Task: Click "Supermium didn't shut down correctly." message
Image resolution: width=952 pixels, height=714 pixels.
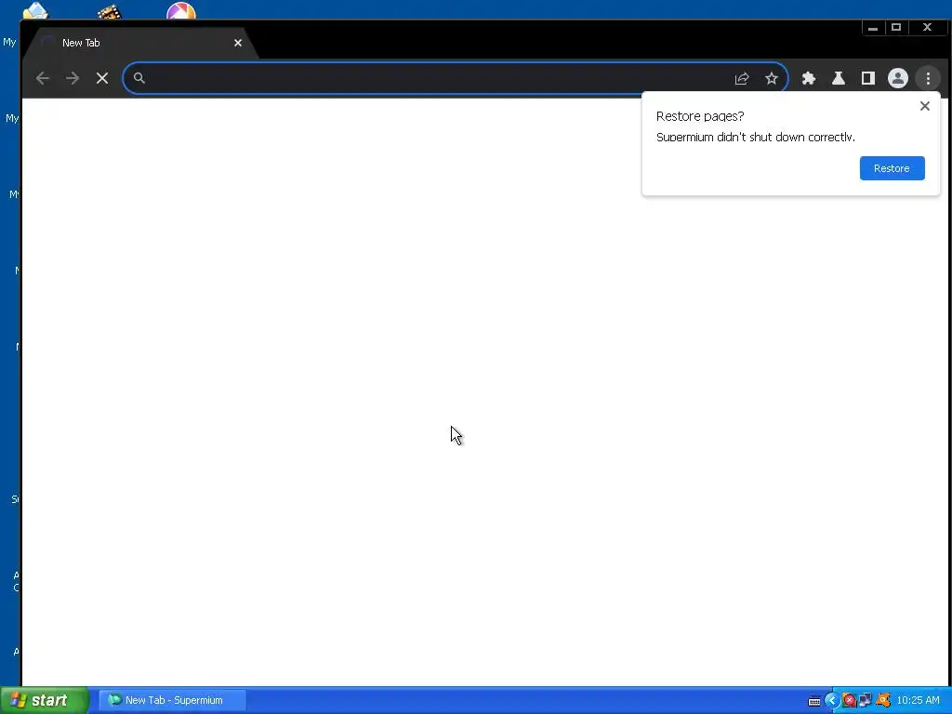Action: click(755, 138)
